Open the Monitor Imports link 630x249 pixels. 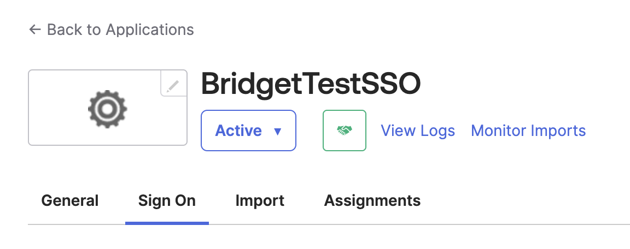point(528,131)
